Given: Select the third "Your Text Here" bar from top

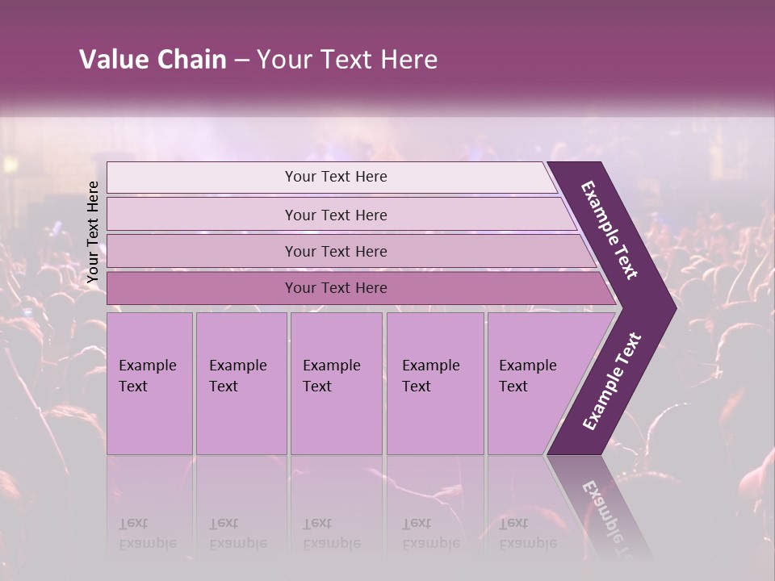Looking at the screenshot, I should pyautogui.click(x=335, y=252).
